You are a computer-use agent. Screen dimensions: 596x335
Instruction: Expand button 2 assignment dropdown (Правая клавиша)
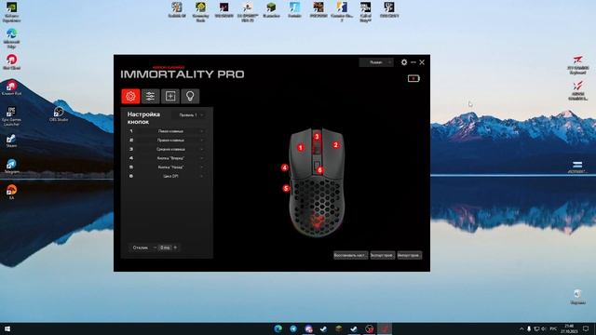tap(170, 141)
